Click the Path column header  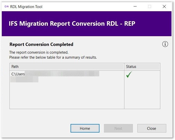(67, 67)
